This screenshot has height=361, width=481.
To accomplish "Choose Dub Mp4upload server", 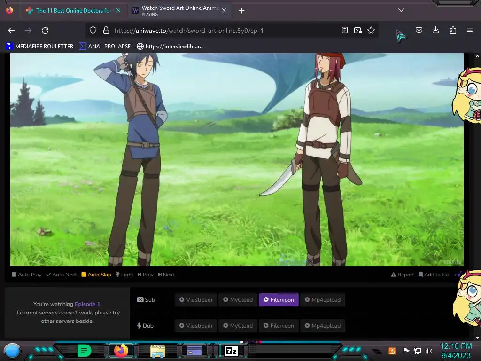I will [322, 325].
